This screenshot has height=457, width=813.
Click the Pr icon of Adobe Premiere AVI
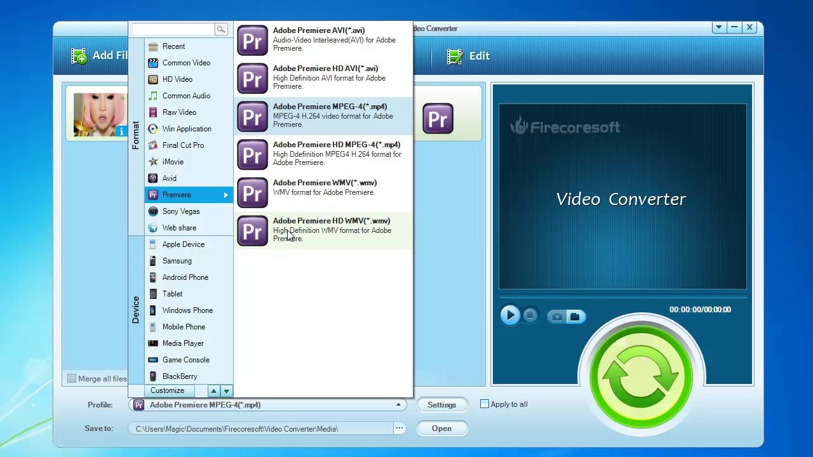[x=253, y=41]
